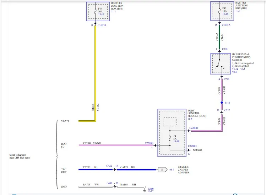This screenshot has height=195, width=266.
Task: Click connector label C237
Action: click(227, 110)
